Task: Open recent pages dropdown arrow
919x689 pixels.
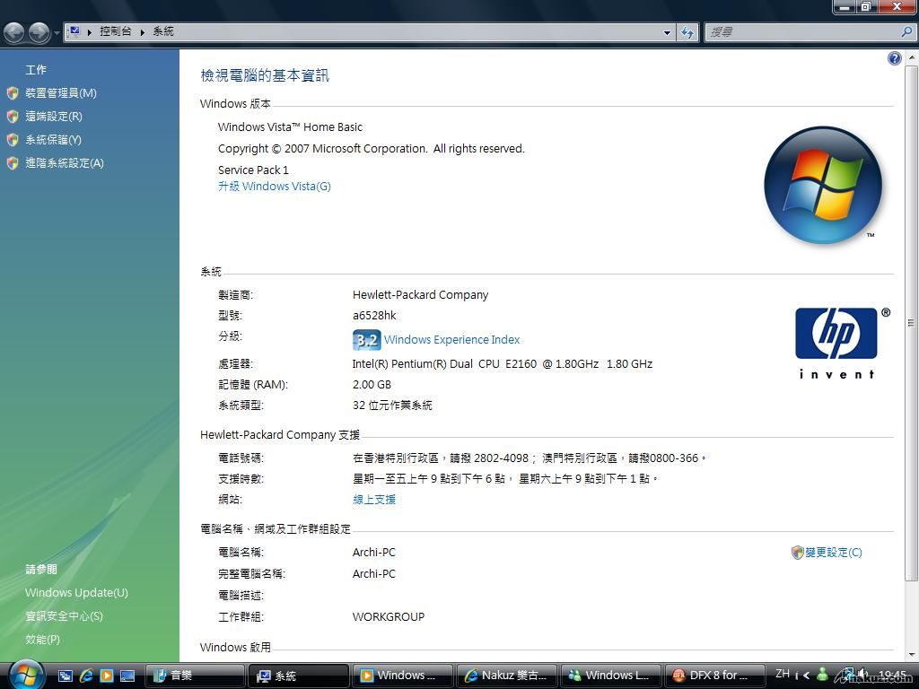Action: tap(57, 33)
